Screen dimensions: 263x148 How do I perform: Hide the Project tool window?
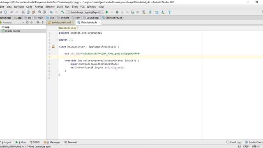[x=43, y=22]
